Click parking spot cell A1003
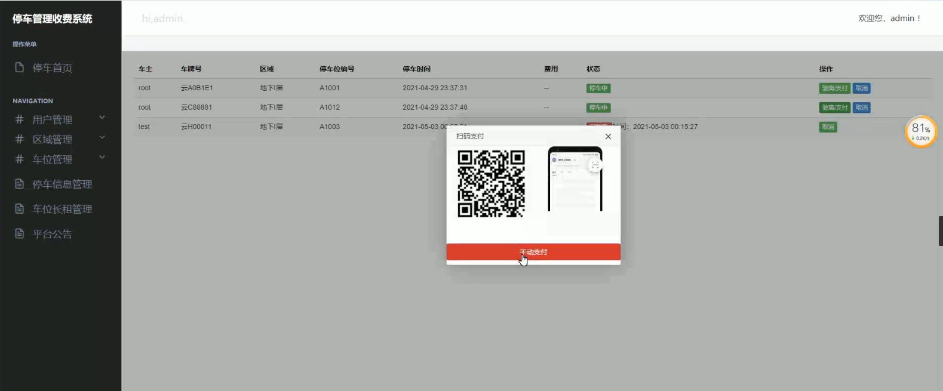Viewport: 943px width, 391px height. [329, 127]
